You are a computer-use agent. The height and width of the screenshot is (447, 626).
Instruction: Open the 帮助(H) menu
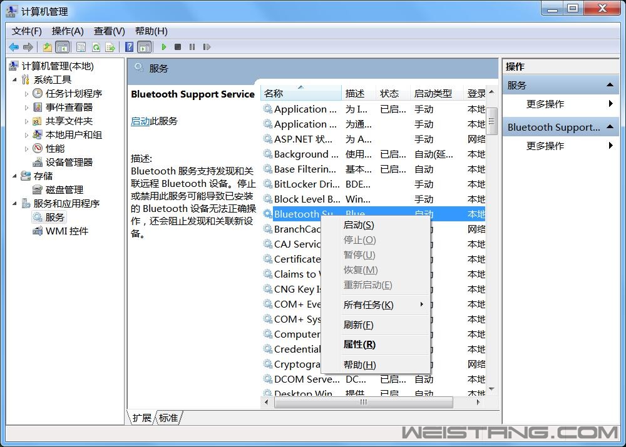coord(151,31)
